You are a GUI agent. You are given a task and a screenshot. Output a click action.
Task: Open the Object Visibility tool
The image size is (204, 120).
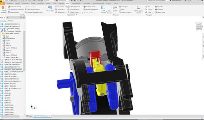(x=4, y=9)
